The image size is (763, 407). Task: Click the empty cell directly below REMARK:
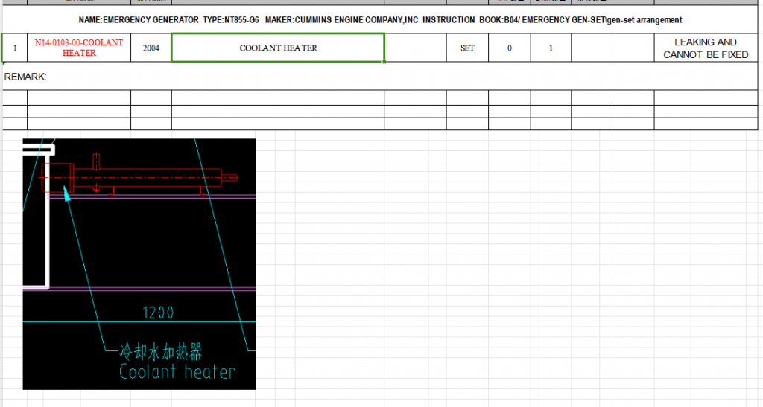(x=15, y=97)
